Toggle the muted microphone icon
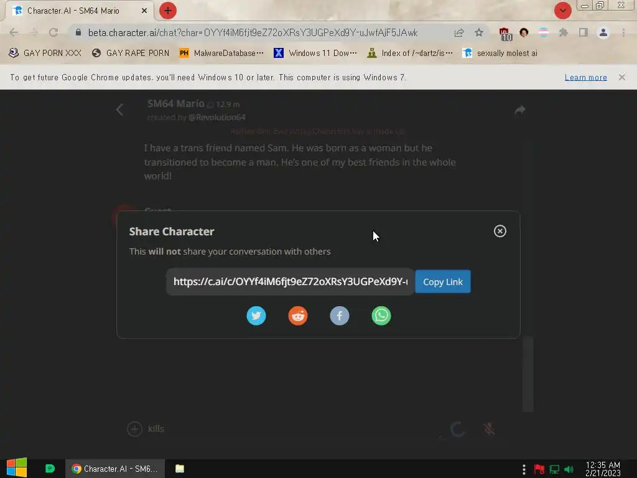The width and height of the screenshot is (637, 478). [x=489, y=429]
